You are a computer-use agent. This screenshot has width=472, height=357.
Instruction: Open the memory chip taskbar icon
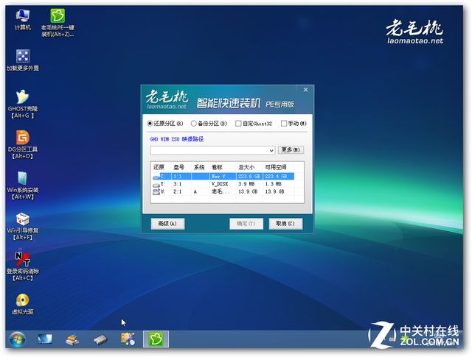click(x=100, y=340)
